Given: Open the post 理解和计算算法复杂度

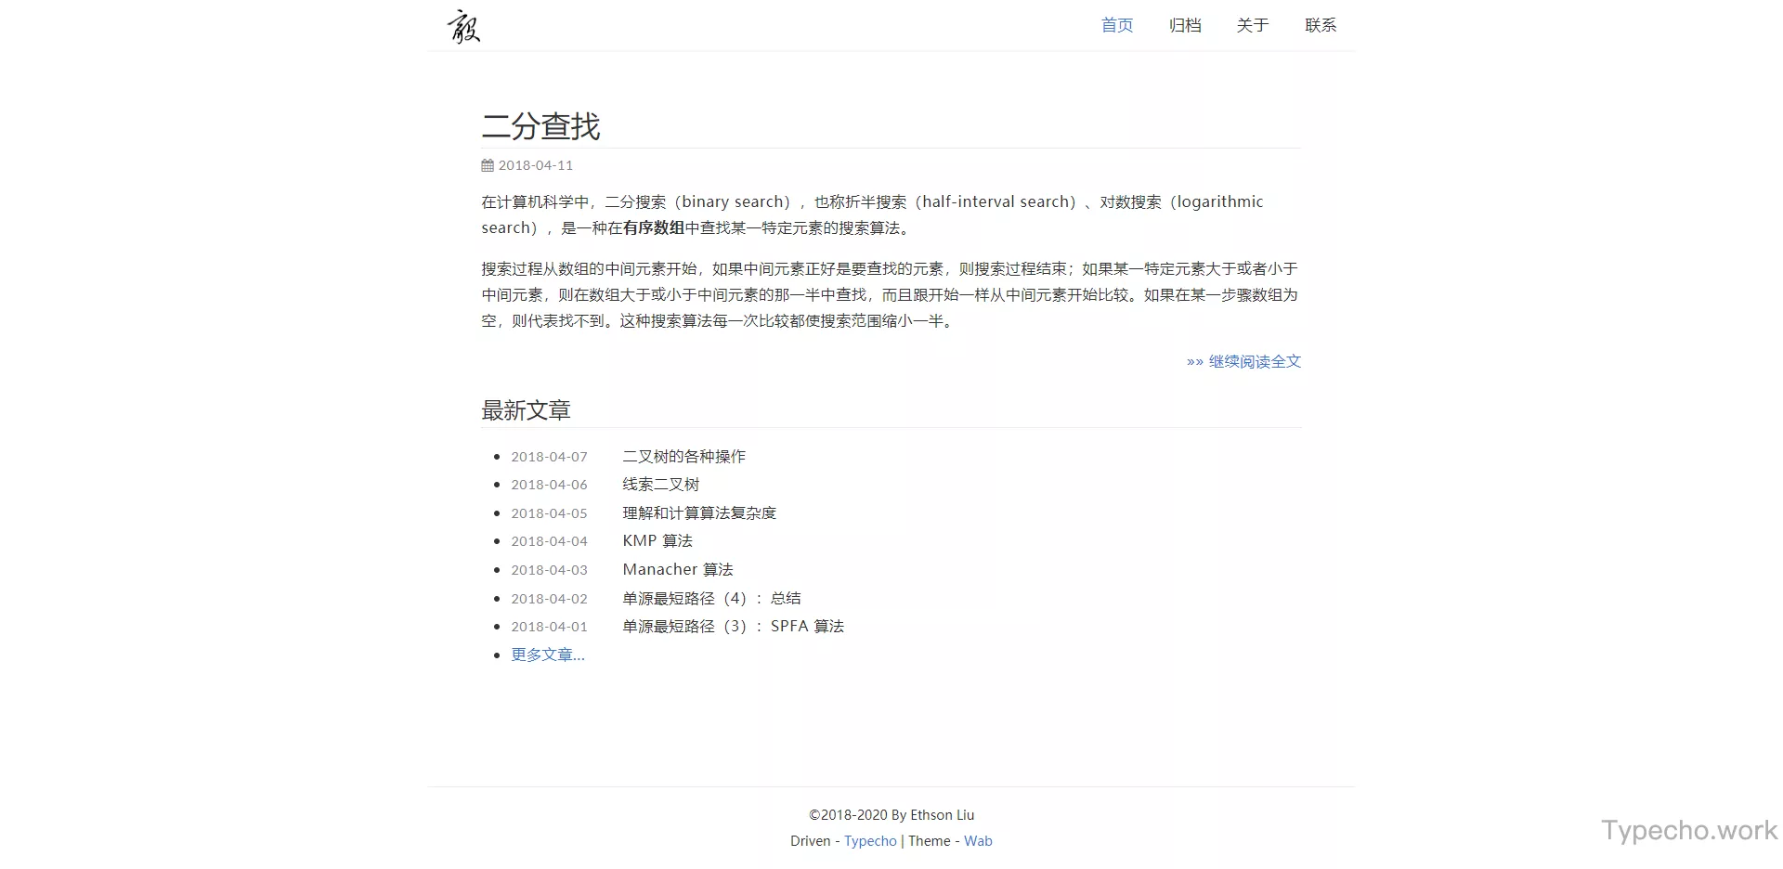Looking at the screenshot, I should [x=699, y=512].
